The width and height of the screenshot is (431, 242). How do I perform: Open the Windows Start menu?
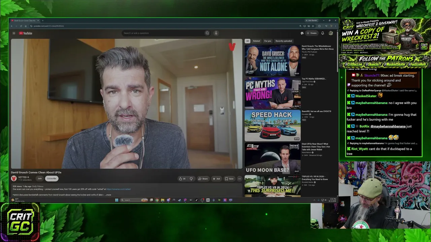pyautogui.click(x=117, y=200)
